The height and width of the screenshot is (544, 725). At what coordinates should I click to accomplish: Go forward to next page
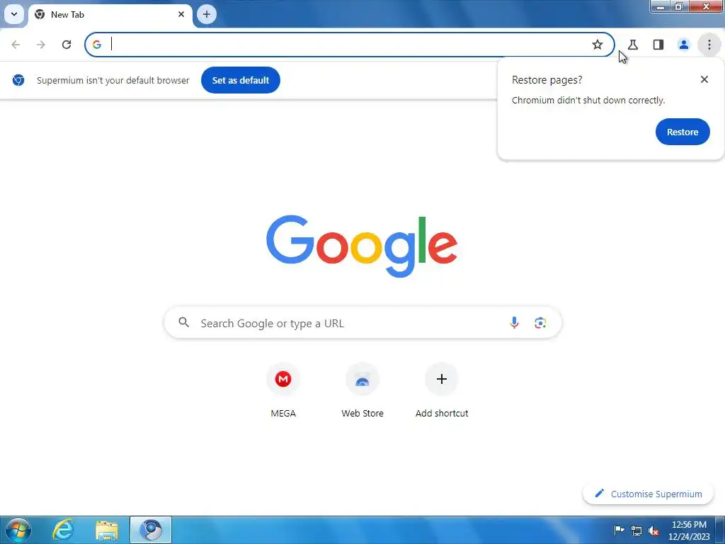(41, 45)
